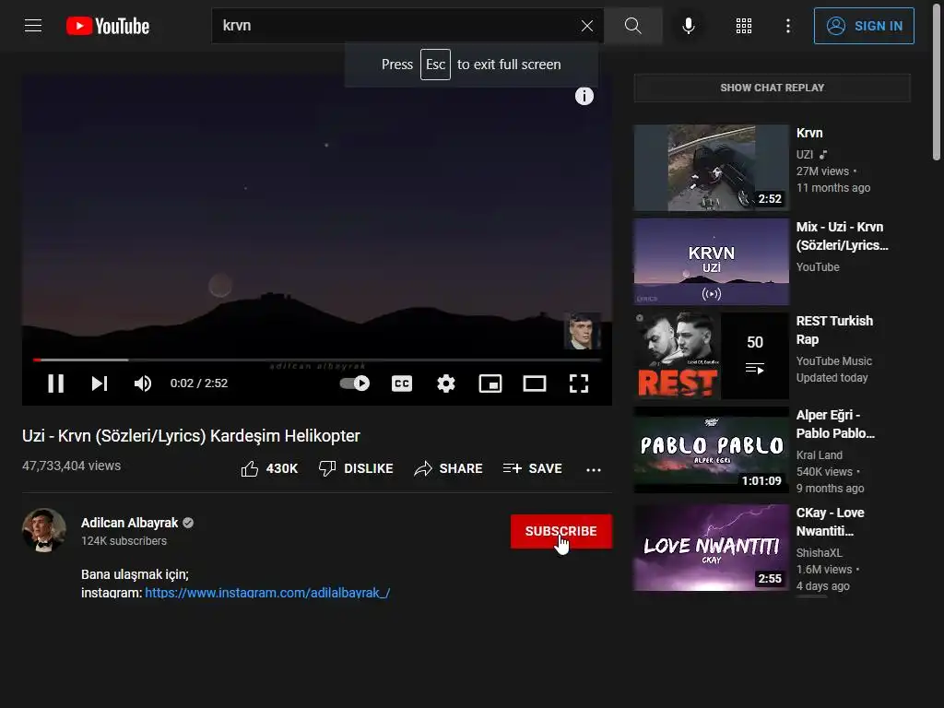Open the video info card icon

(584, 96)
